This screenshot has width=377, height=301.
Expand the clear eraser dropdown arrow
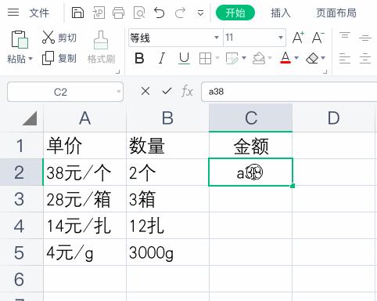[x=323, y=58]
